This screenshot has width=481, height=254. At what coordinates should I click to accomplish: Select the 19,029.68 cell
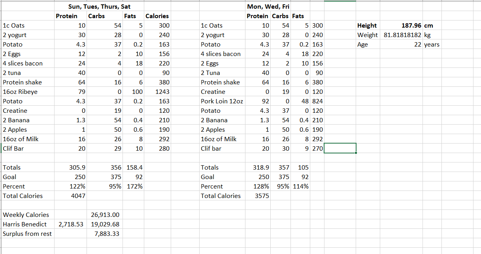click(105, 224)
